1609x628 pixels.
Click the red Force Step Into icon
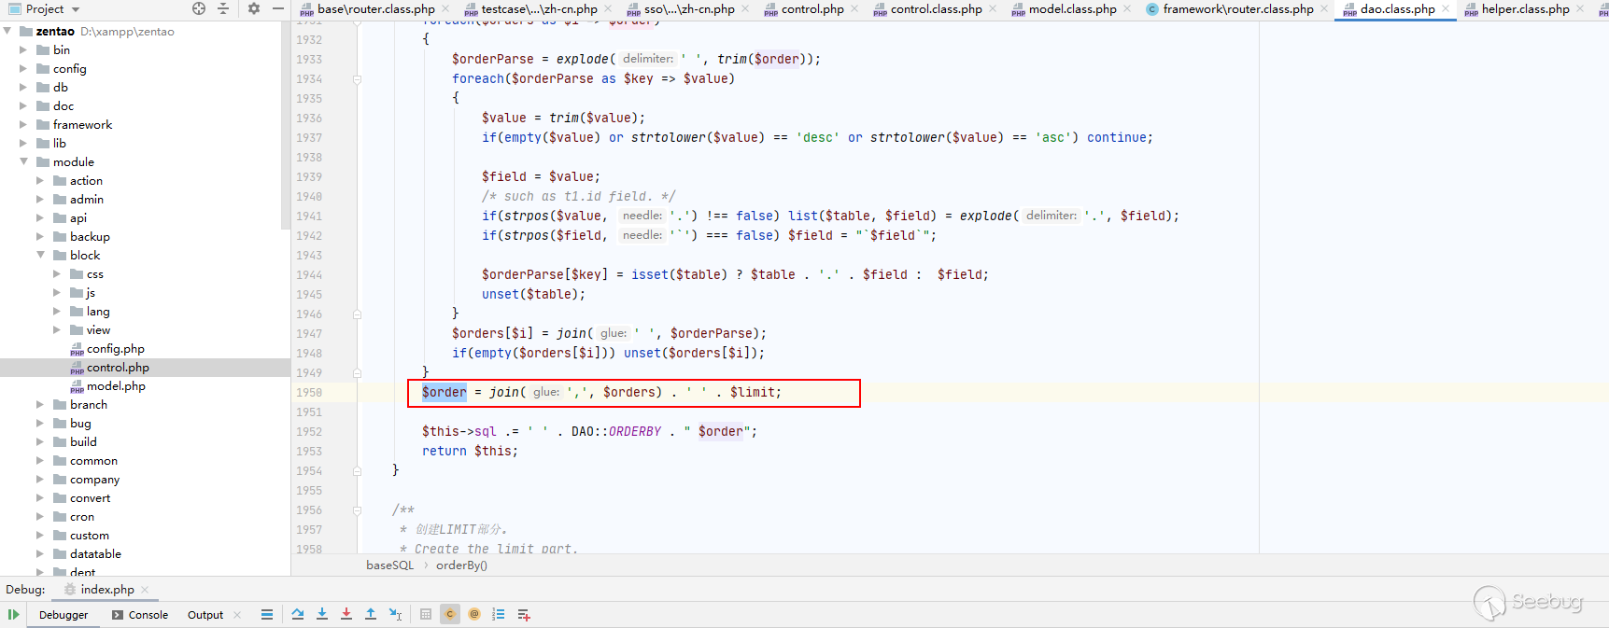[x=346, y=614]
